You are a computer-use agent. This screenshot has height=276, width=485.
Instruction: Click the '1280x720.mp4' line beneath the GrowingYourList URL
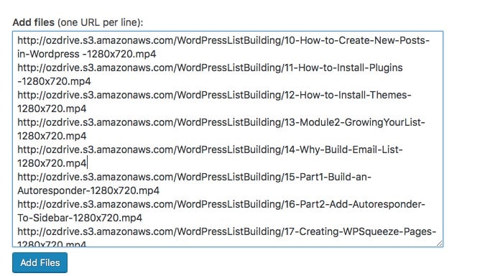(52, 136)
